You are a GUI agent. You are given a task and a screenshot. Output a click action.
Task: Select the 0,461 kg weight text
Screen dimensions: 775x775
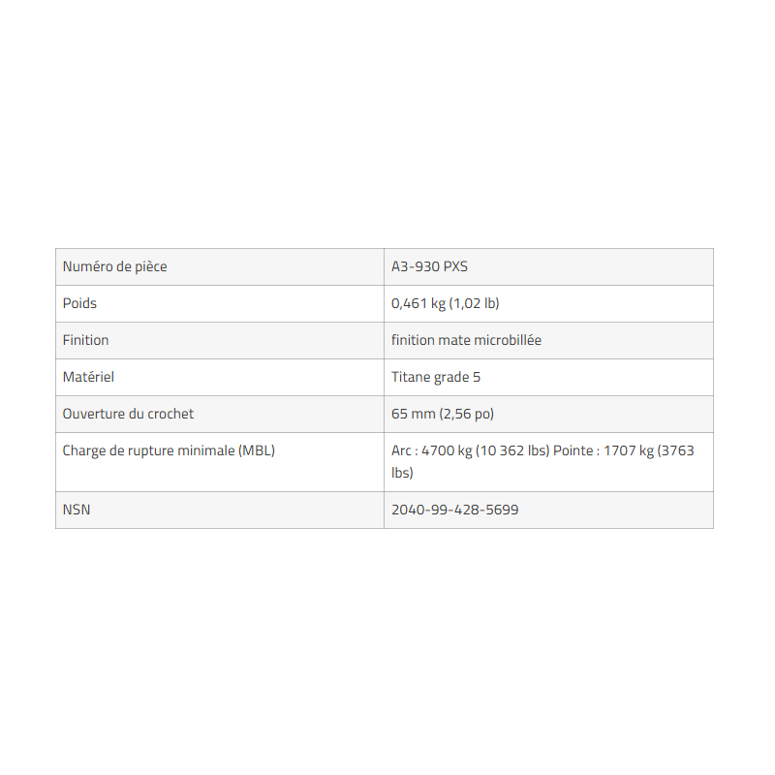[418, 303]
